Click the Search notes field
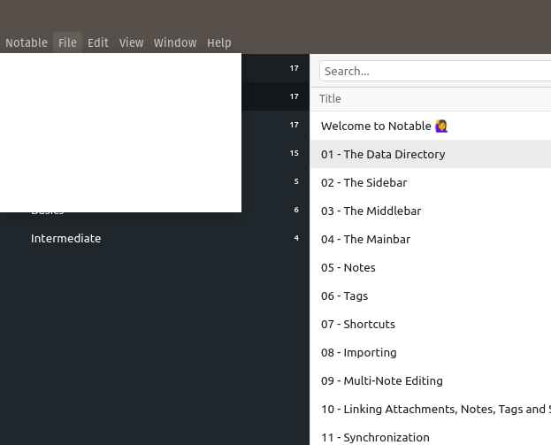The width and height of the screenshot is (551, 445). [x=435, y=71]
